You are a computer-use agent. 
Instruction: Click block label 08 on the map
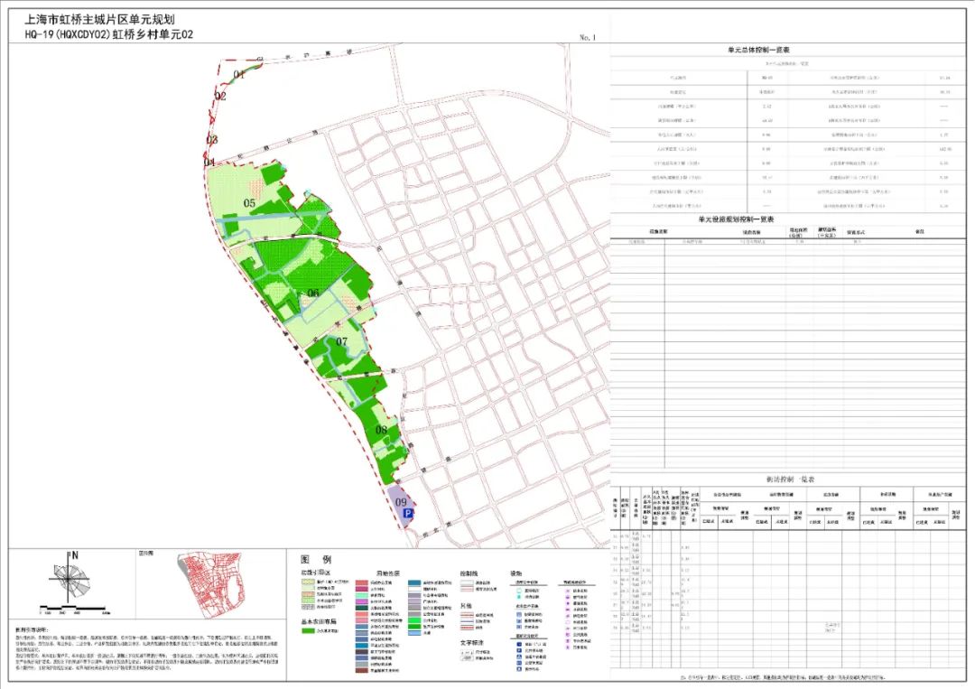click(381, 429)
